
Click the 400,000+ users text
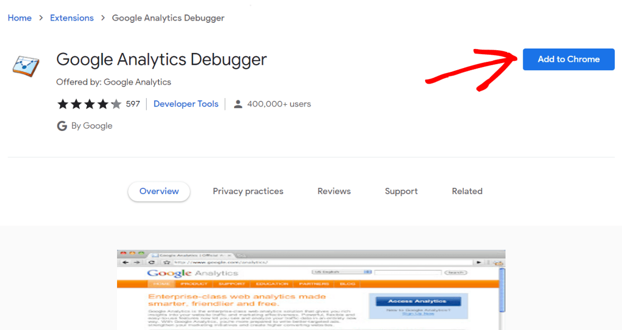click(279, 104)
